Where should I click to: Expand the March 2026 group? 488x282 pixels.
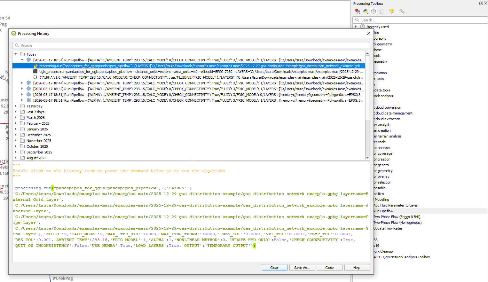pyautogui.click(x=16, y=118)
